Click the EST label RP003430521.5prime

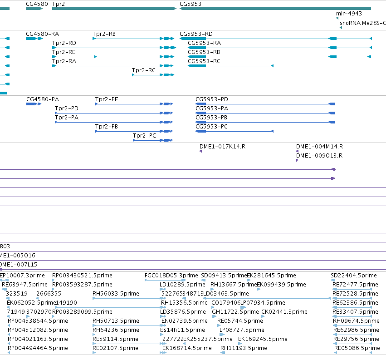coord(82,276)
